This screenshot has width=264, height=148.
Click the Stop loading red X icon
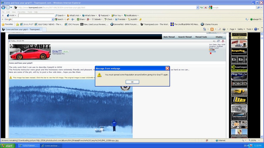[x=205, y=7]
